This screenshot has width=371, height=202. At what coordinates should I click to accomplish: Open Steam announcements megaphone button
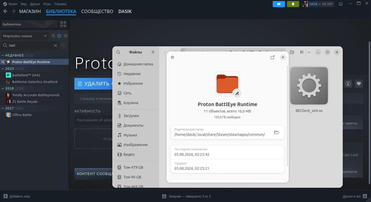pyautogui.click(x=279, y=4)
